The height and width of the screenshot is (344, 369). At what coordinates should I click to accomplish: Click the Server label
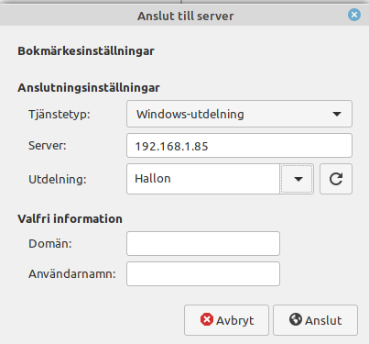click(48, 146)
